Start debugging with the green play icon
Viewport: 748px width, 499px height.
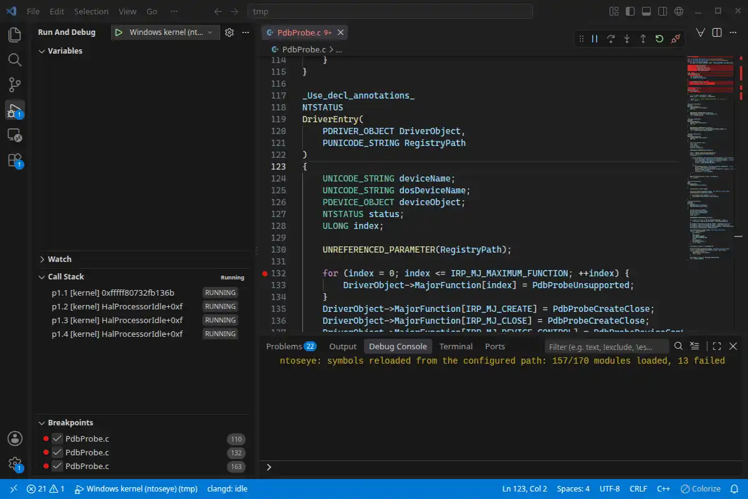(x=118, y=32)
